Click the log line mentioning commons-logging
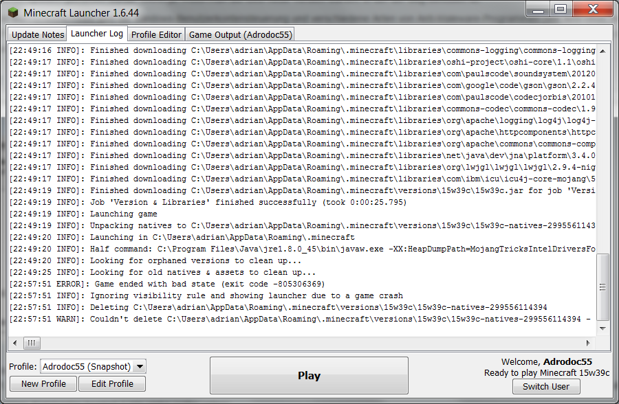This screenshot has width=619, height=404. pyautogui.click(x=303, y=51)
